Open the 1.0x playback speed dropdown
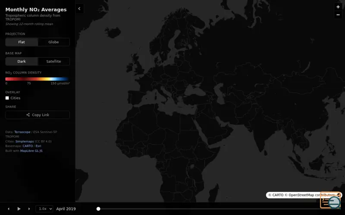The height and width of the screenshot is (215, 345). point(44,209)
